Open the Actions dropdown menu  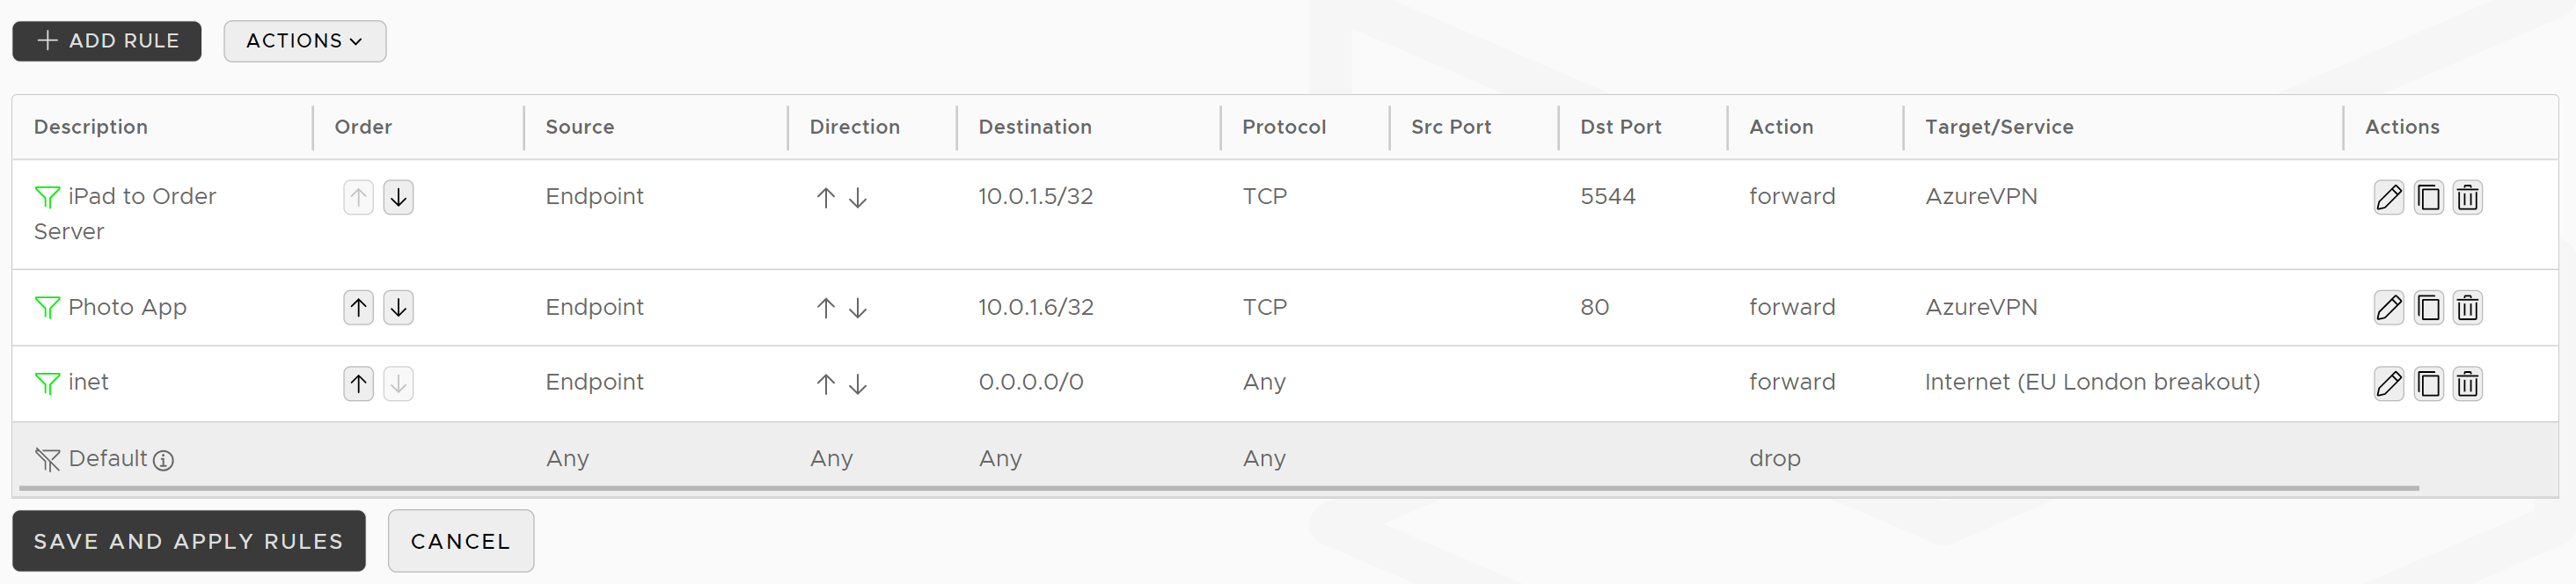tap(304, 41)
